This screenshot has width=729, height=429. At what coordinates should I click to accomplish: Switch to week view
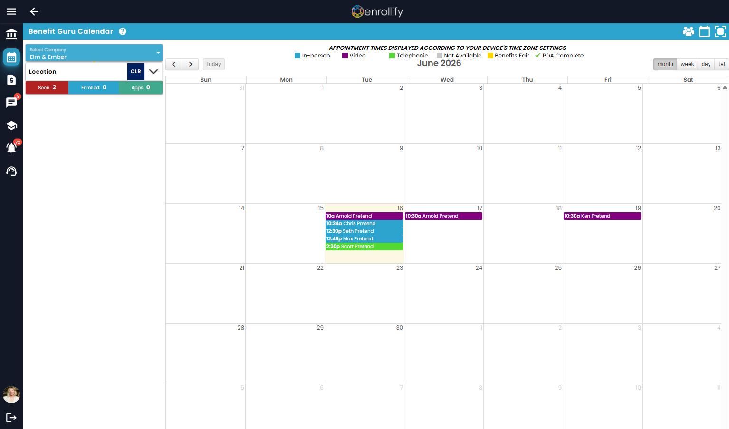687,64
